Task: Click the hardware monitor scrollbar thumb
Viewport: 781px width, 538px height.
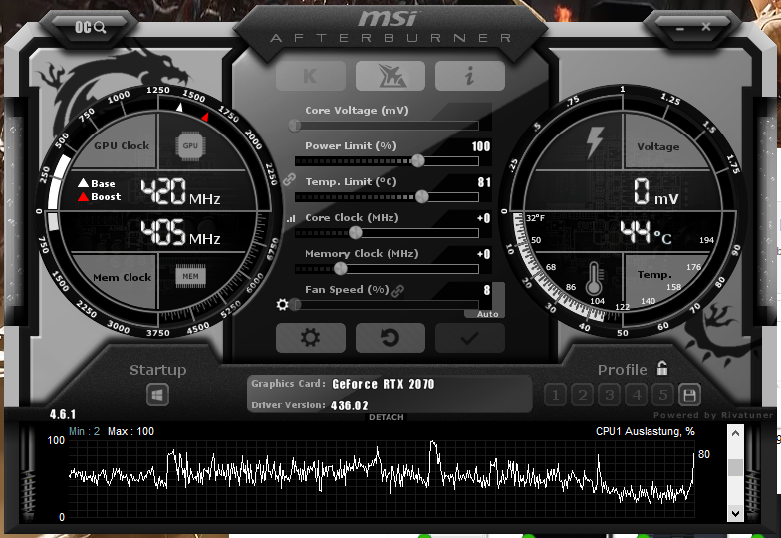Action: (x=735, y=467)
